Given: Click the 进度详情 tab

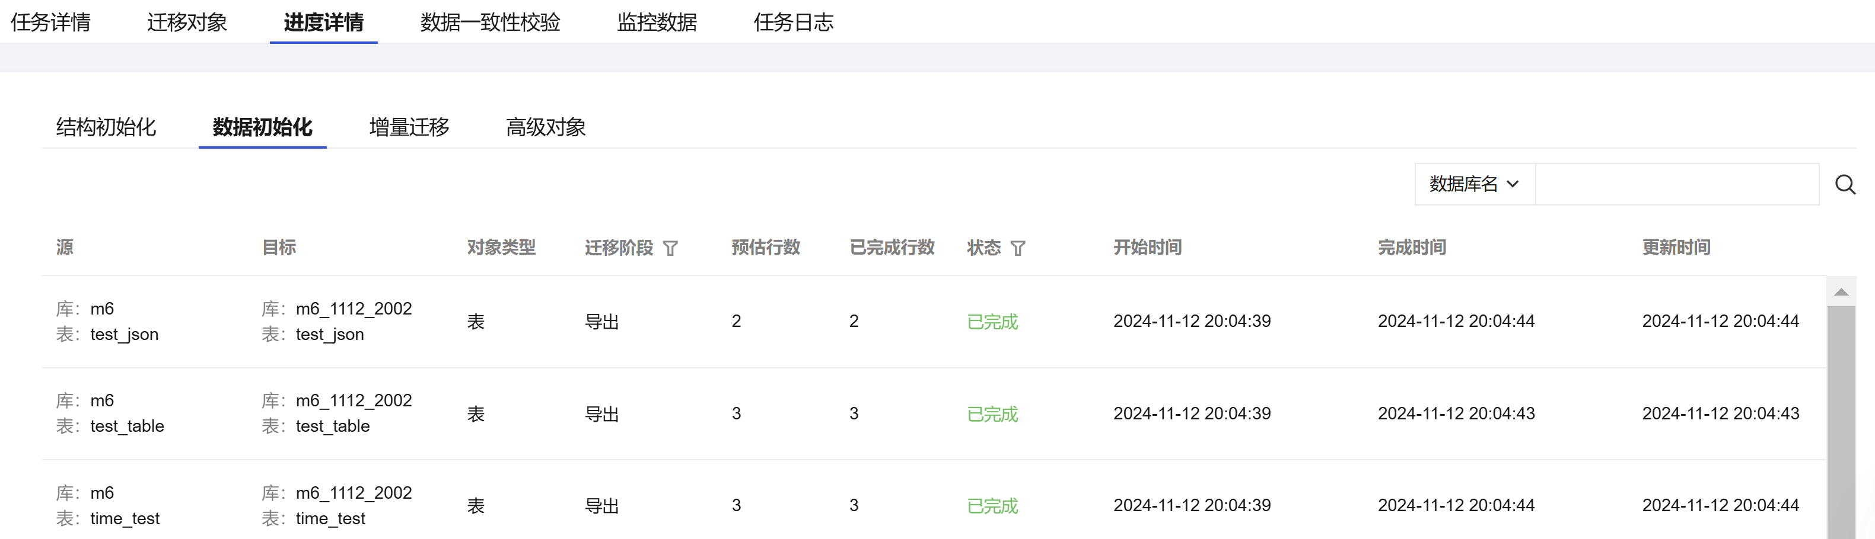Looking at the screenshot, I should click(323, 23).
